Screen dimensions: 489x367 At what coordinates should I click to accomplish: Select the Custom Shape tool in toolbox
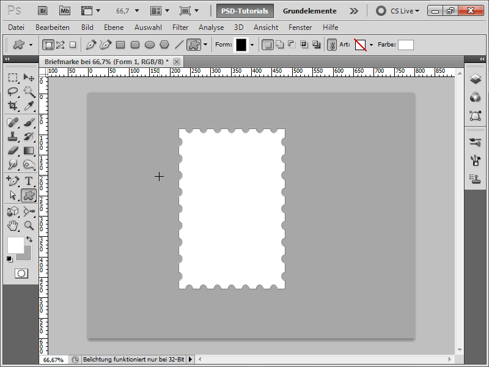(x=29, y=195)
